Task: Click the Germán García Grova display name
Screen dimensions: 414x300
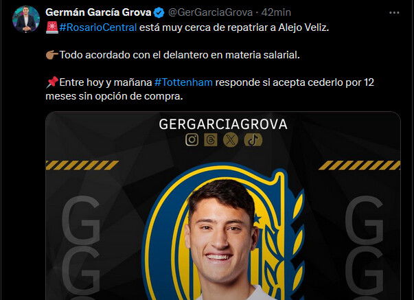Action: tap(98, 12)
